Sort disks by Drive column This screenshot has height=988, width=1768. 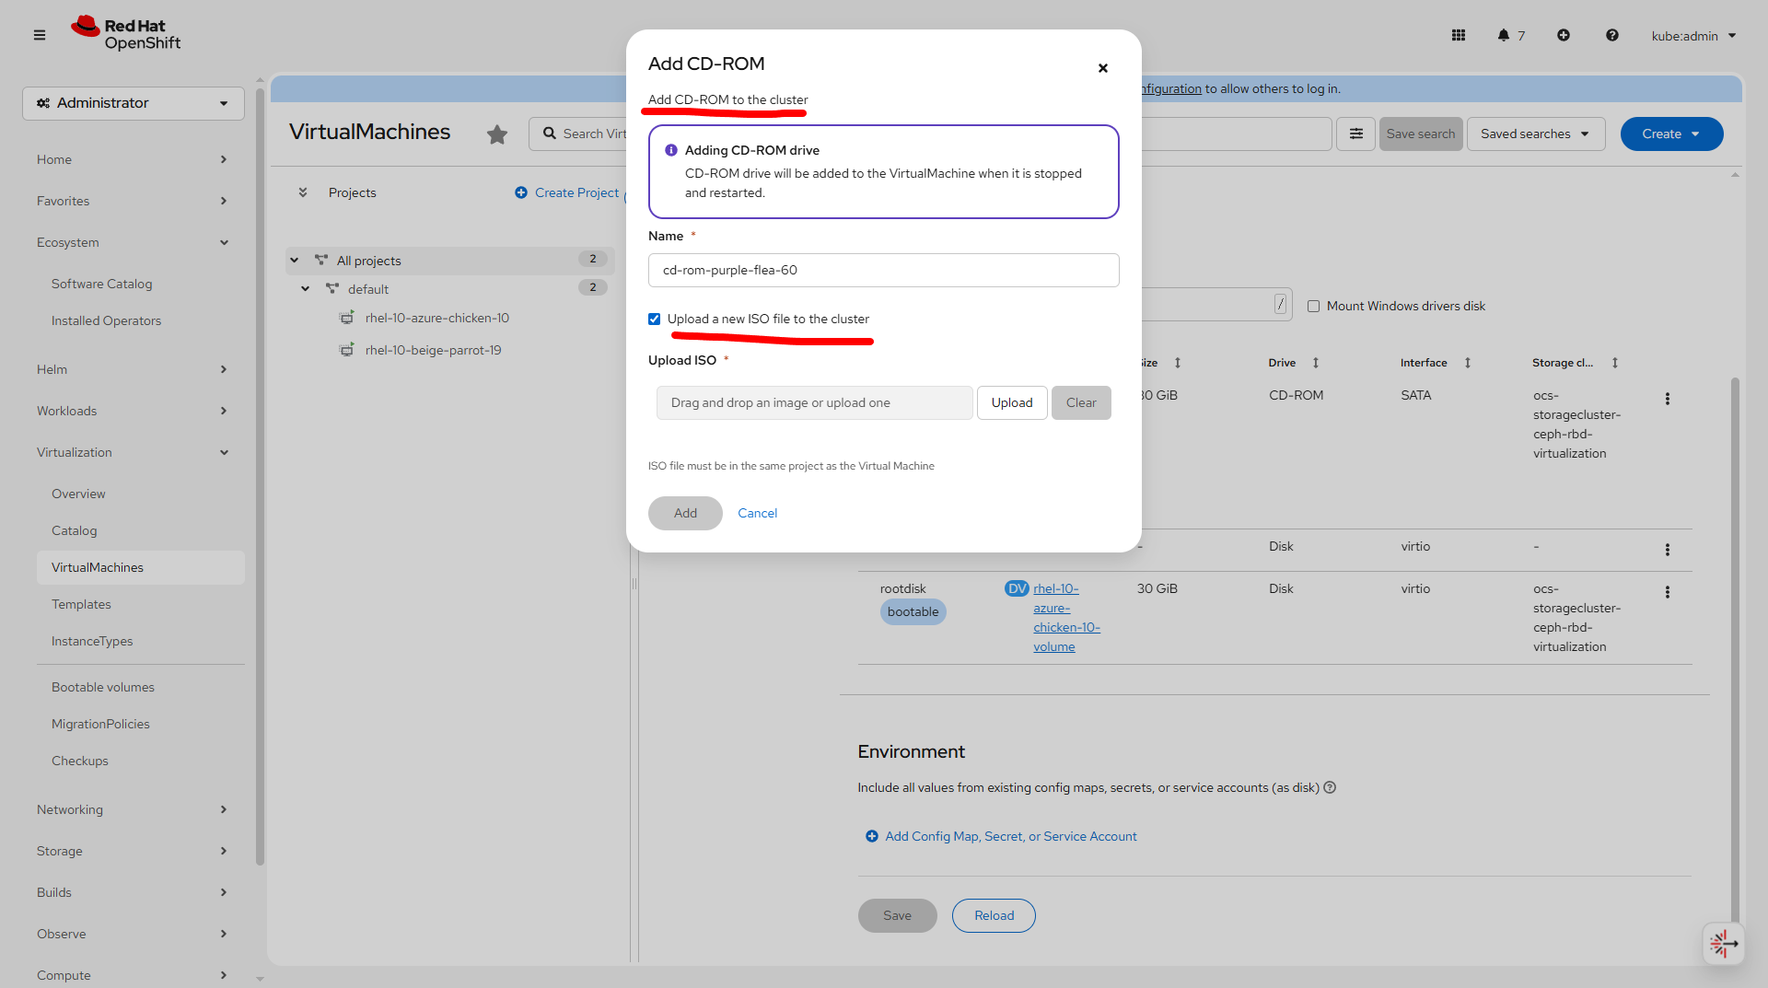coord(1316,363)
